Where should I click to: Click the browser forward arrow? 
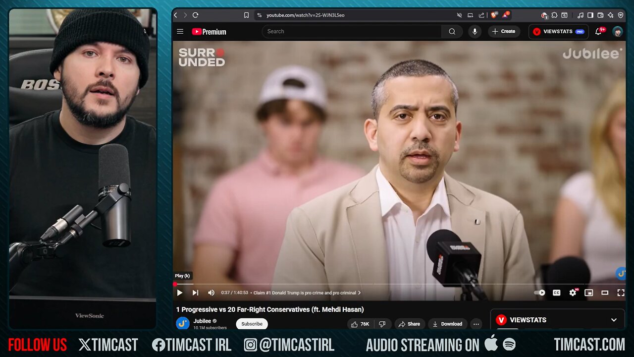pos(185,15)
